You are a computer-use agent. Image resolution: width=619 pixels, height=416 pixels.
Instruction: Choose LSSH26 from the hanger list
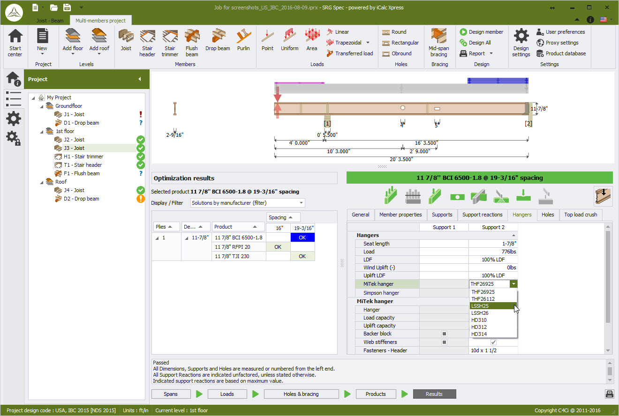[x=493, y=313]
